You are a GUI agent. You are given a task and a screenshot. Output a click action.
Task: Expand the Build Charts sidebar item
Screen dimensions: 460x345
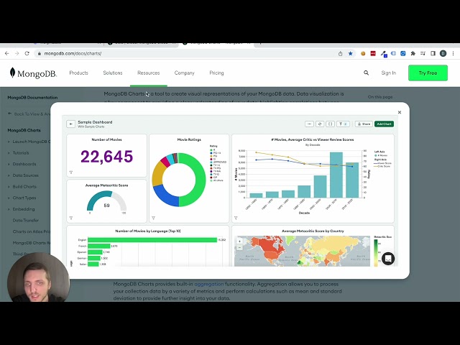(22, 187)
